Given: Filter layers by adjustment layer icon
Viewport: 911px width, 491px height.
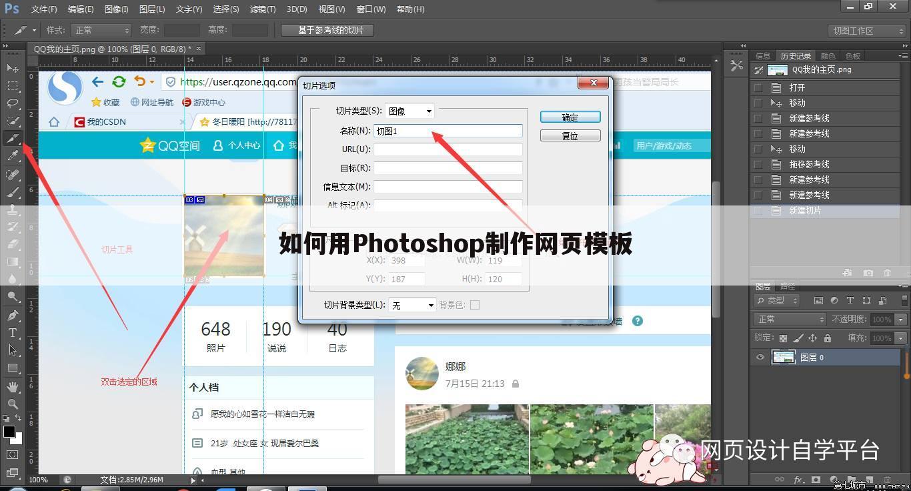Looking at the screenshot, I should [834, 301].
